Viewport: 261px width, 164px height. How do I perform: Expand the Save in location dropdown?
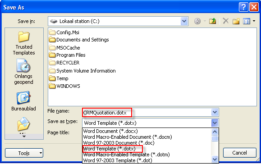pyautogui.click(x=184, y=21)
